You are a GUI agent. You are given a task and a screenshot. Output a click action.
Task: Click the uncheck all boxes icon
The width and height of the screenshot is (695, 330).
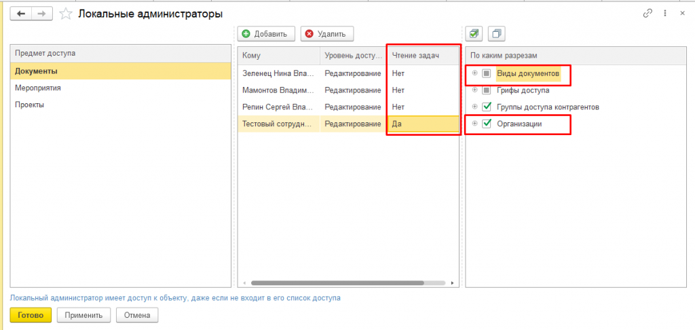497,33
